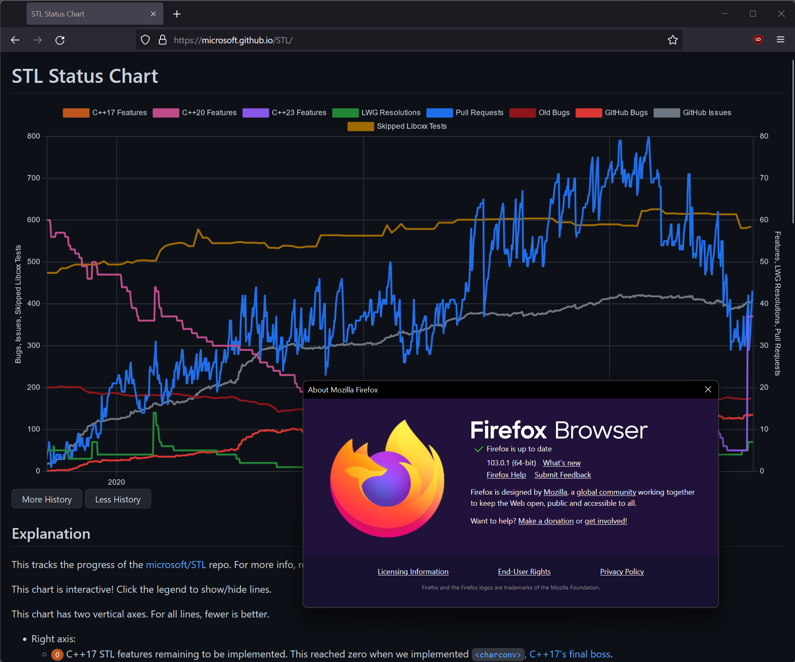Viewport: 795px width, 662px height.
Task: Click the orange C++17 Features legend swatch
Action: pyautogui.click(x=76, y=113)
